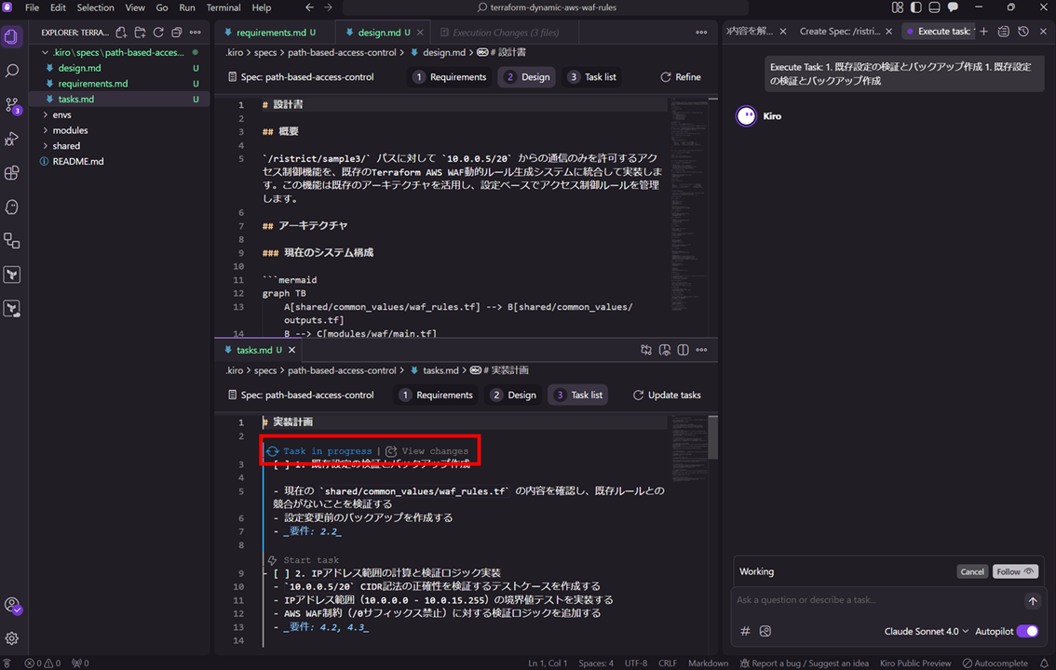Send the chat message arrow button

click(1033, 601)
